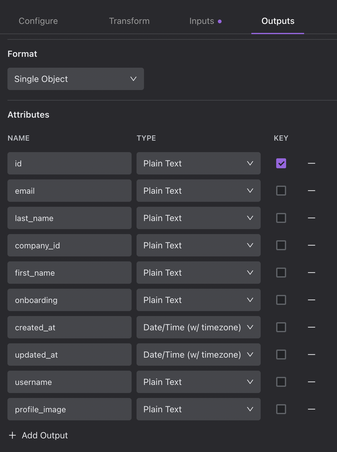Screen dimensions: 337x452
Task: Enable the key checkbox for username
Action: tap(281, 382)
